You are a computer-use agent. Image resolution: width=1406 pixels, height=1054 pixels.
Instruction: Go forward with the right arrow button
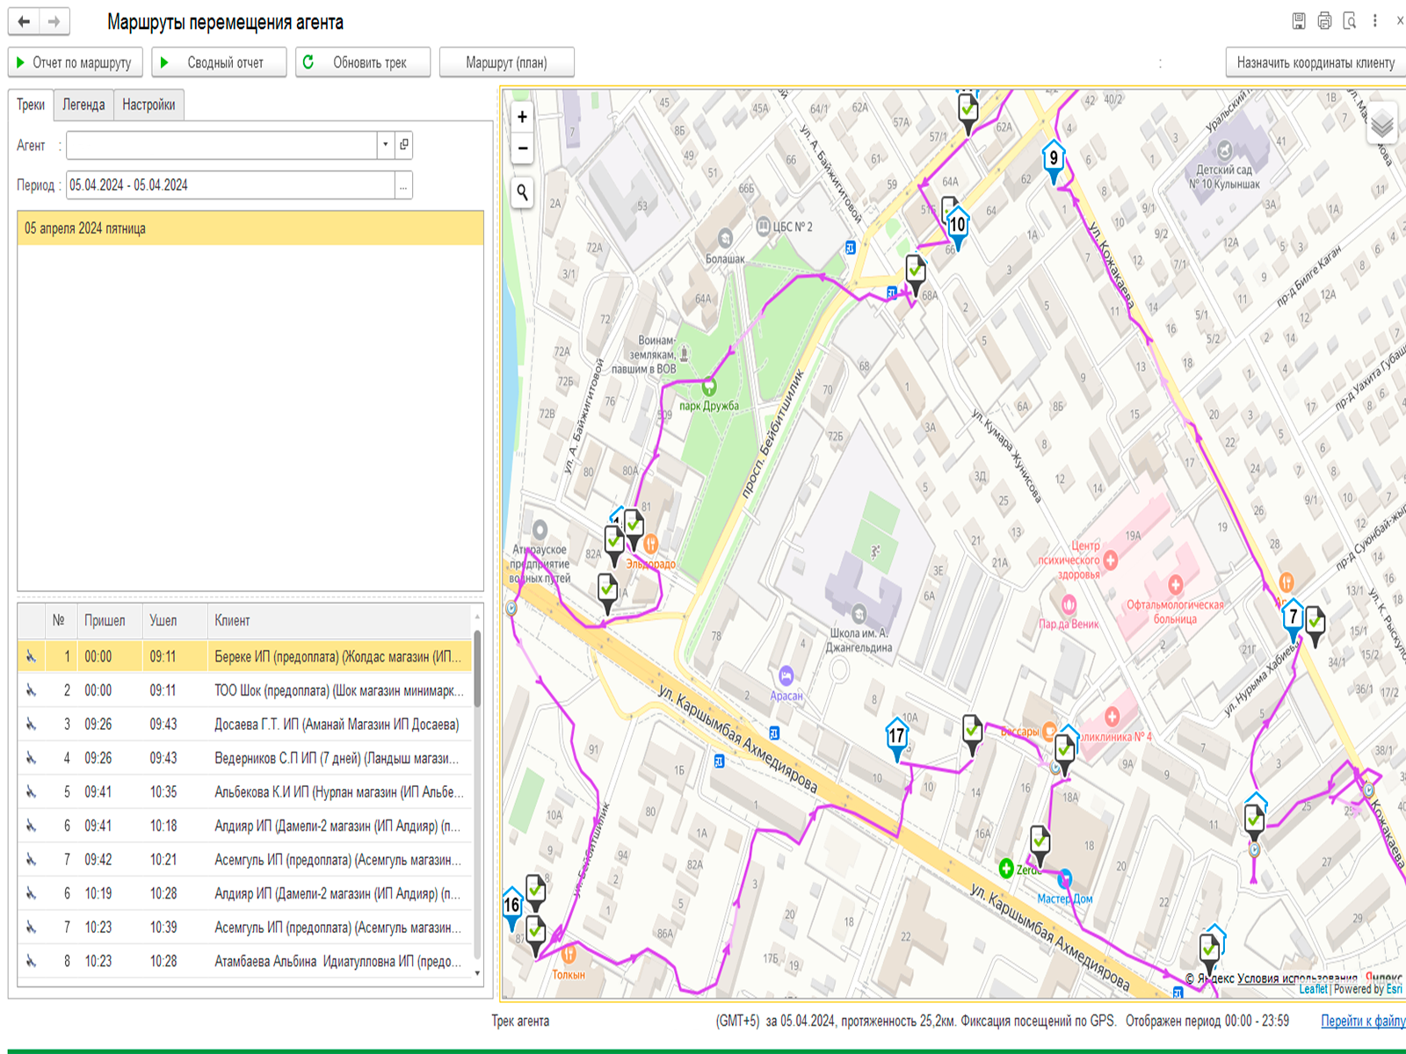54,21
